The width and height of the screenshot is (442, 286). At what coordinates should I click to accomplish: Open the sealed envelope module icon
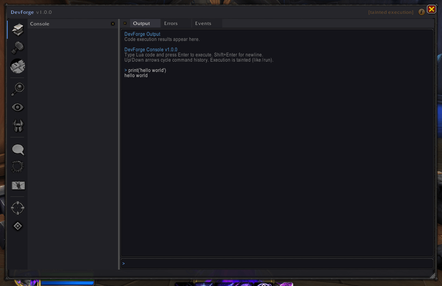(18, 185)
